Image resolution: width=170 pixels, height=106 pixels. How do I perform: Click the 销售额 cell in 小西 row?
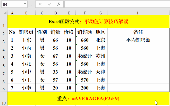(x=85, y=48)
